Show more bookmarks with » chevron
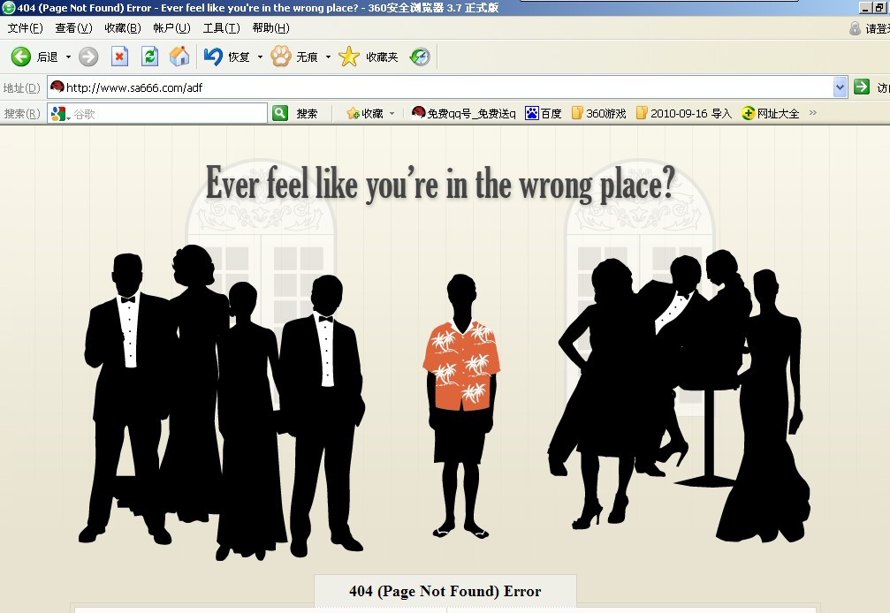Screen dimensions: 890x613 tap(813, 113)
